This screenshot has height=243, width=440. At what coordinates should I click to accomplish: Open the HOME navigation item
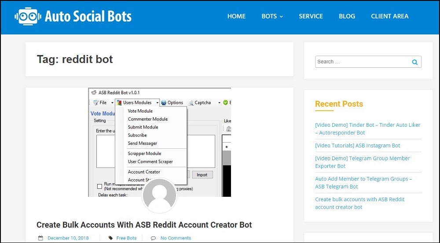(236, 16)
